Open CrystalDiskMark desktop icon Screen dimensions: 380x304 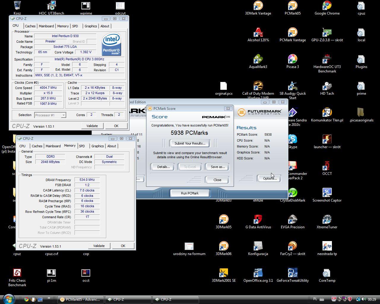[x=292, y=195]
